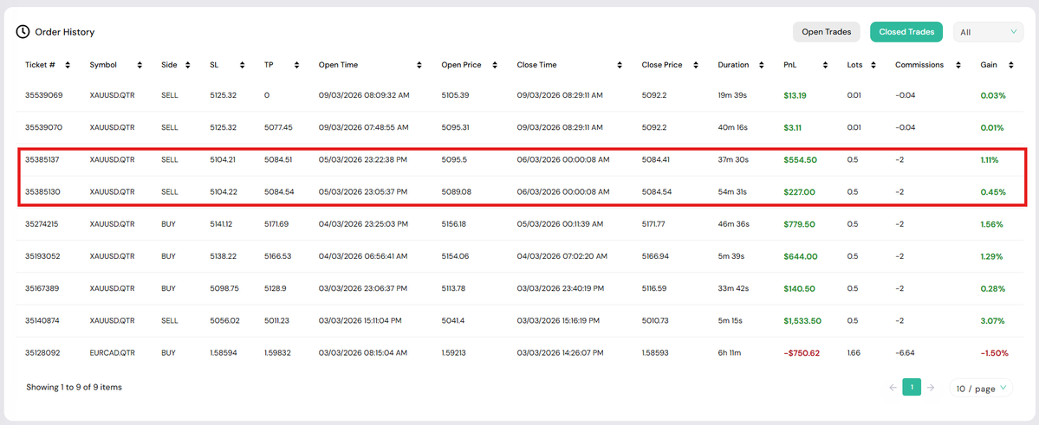Screen dimensions: 1039x425
Task: Sort by Close Price column arrows
Action: [x=697, y=65]
